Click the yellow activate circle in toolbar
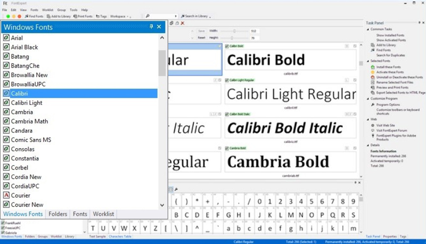This screenshot has height=244, width=426. (x=14, y=17)
